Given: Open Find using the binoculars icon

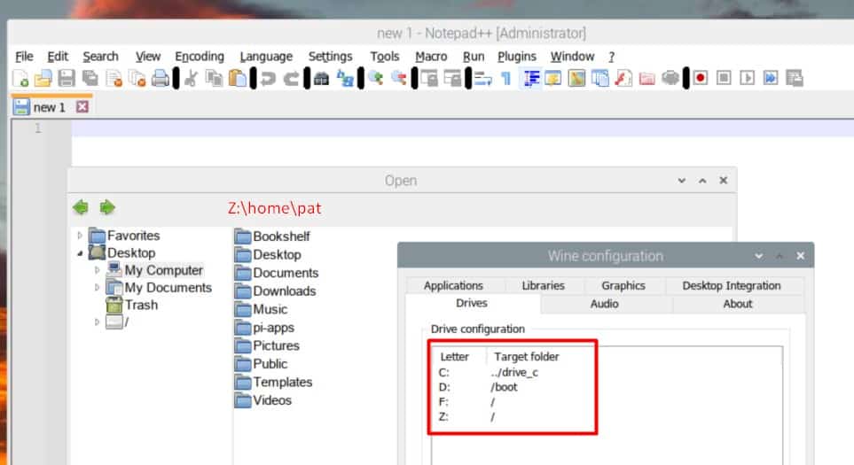Looking at the screenshot, I should tap(321, 78).
